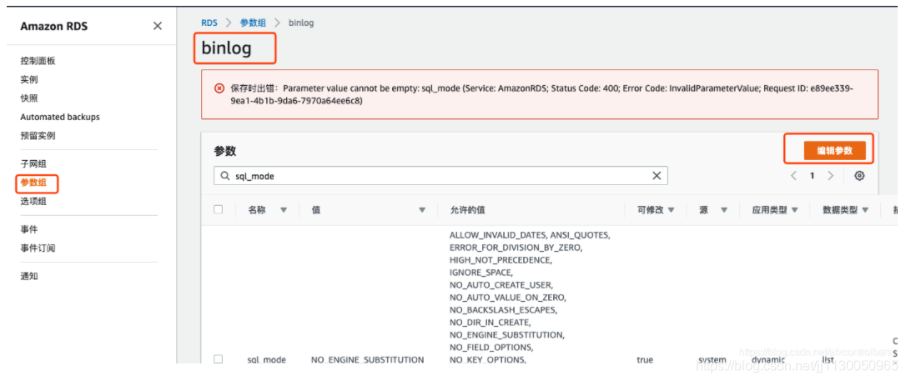
Task: Open 通知 in the sidebar
Action: tap(29, 276)
